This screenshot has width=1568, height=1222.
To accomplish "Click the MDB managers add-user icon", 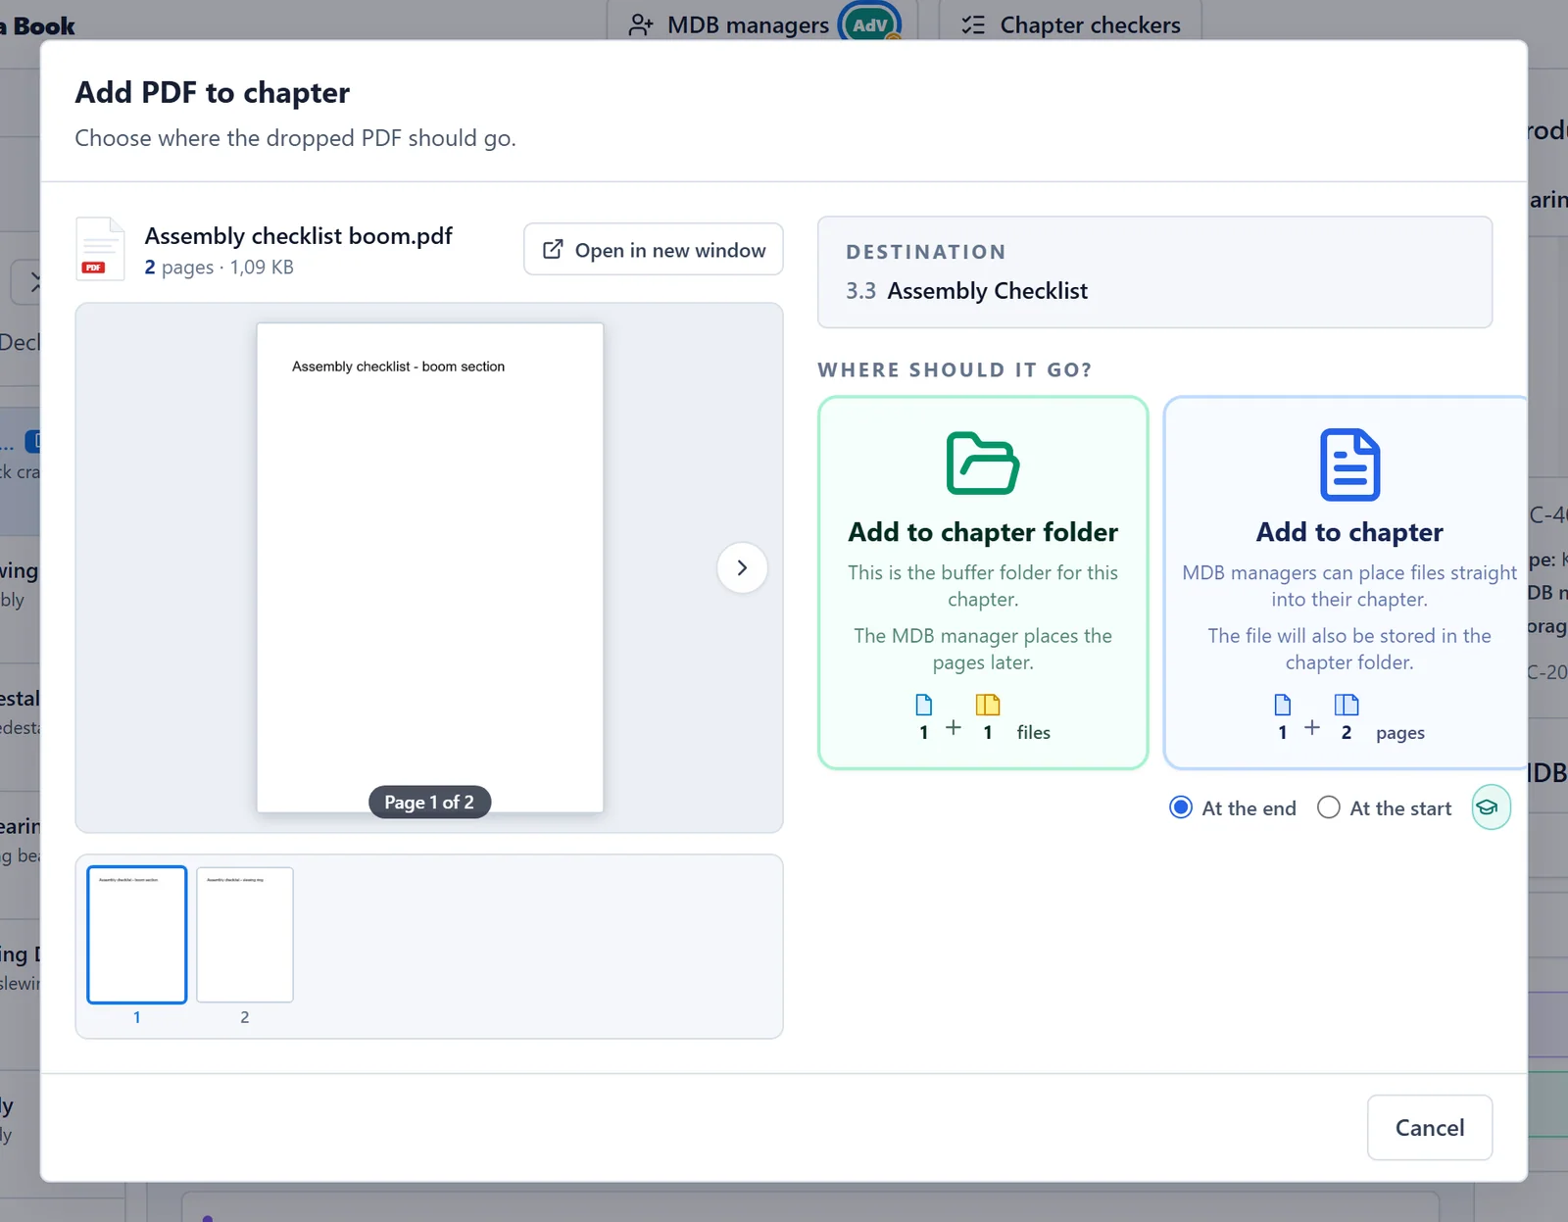I will (641, 24).
